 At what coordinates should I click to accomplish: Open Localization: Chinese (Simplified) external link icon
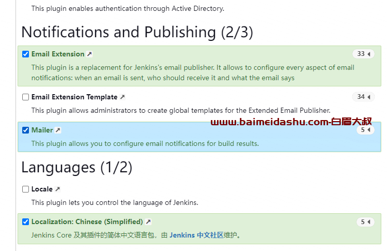[148, 222]
